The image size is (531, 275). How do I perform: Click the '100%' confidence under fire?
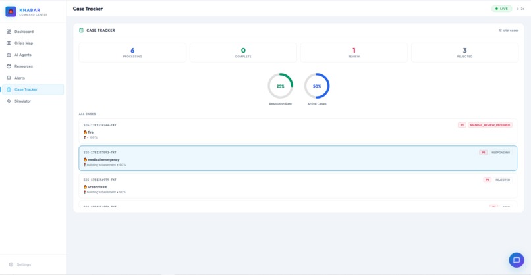click(x=94, y=137)
